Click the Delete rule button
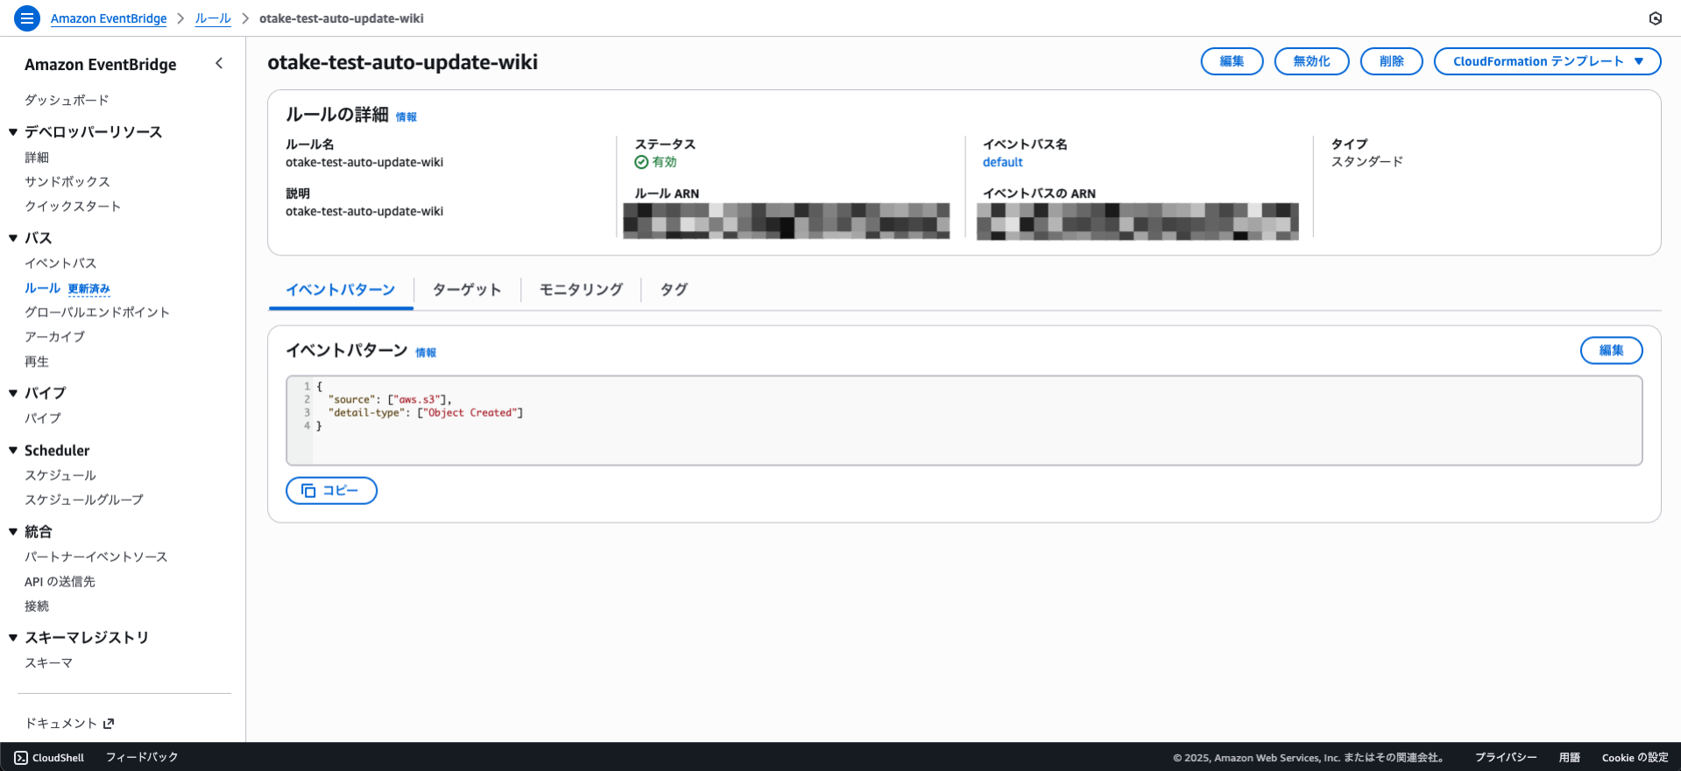This screenshot has width=1681, height=771. [1391, 61]
